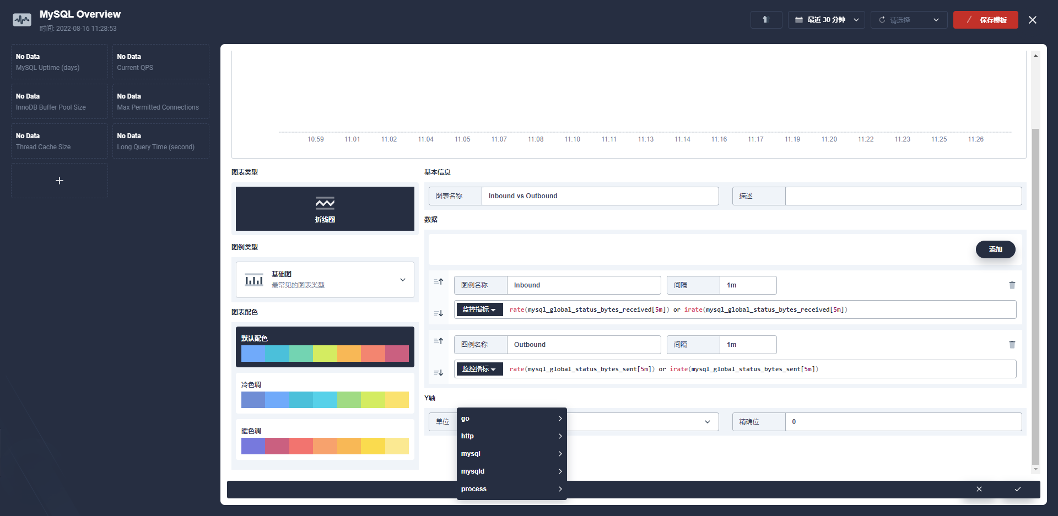The width and height of the screenshot is (1058, 516).
Task: Click the bar chart legend type icon
Action: pos(254,280)
